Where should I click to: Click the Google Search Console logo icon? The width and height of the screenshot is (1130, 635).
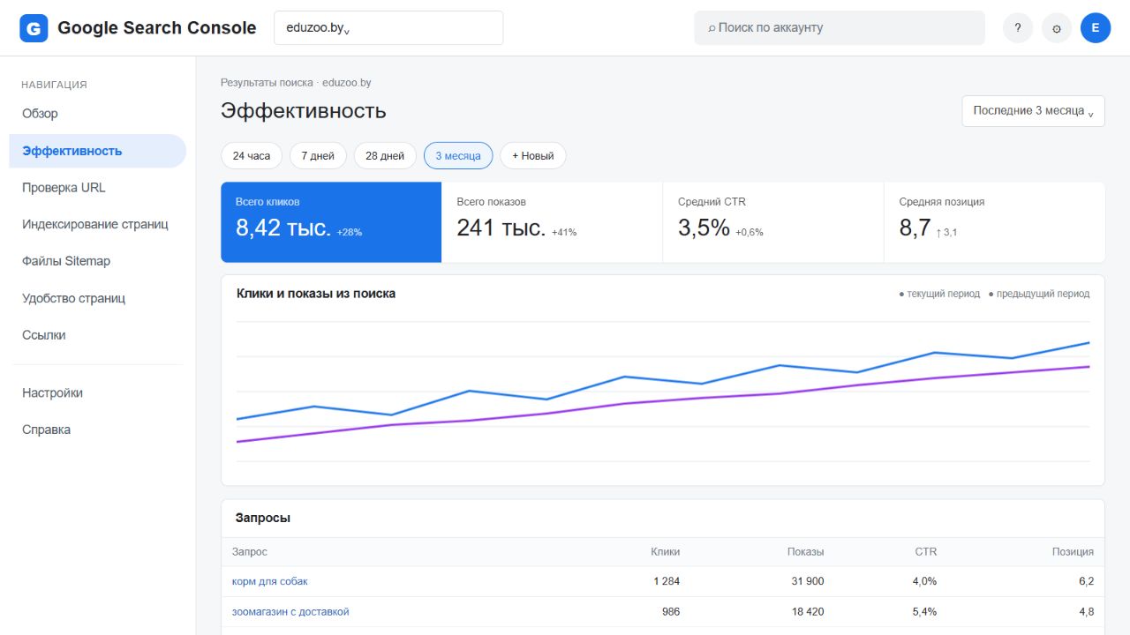[34, 28]
